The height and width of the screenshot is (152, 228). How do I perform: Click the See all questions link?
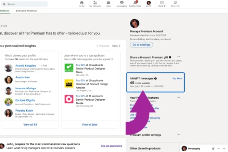[x=111, y=146]
